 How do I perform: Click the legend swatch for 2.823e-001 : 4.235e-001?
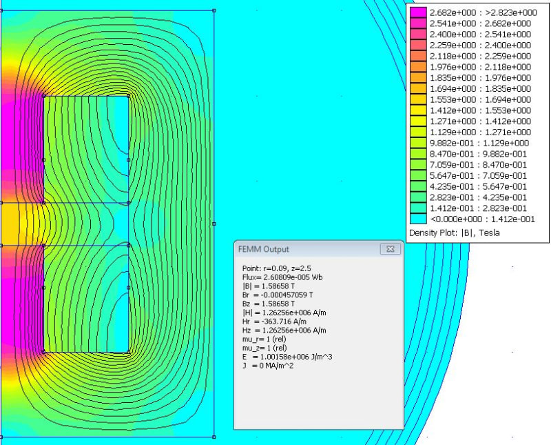pyautogui.click(x=418, y=197)
